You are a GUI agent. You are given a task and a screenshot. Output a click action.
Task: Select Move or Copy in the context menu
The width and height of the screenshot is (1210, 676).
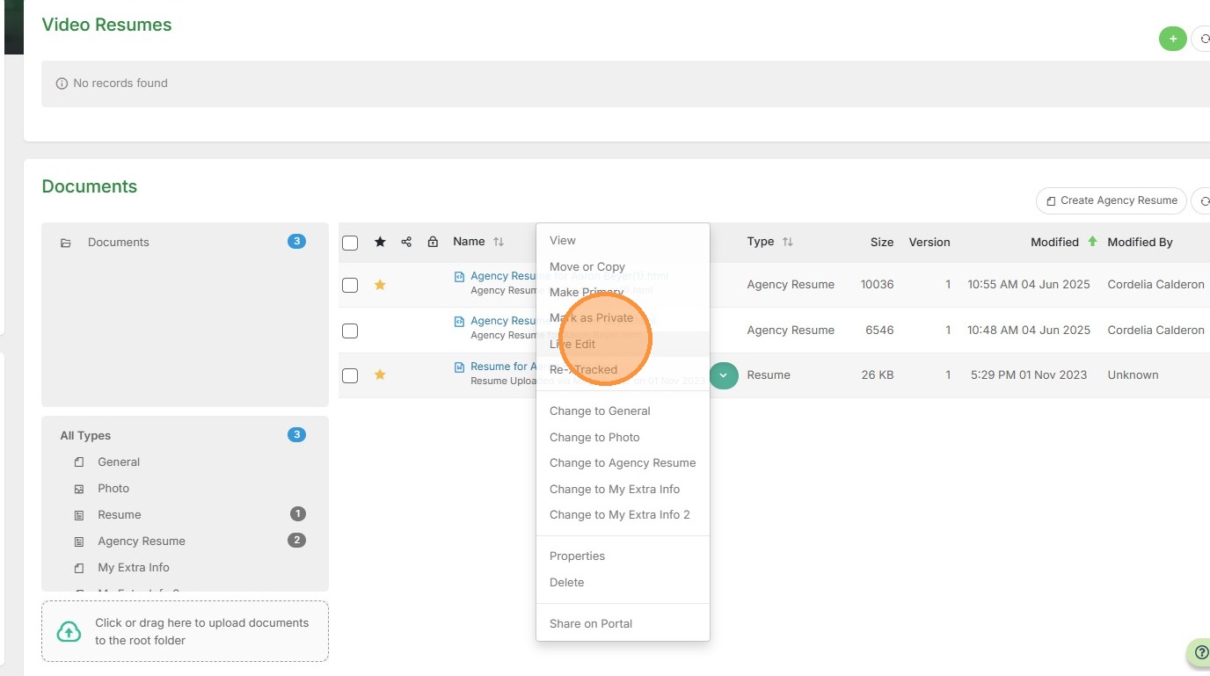(623, 266)
